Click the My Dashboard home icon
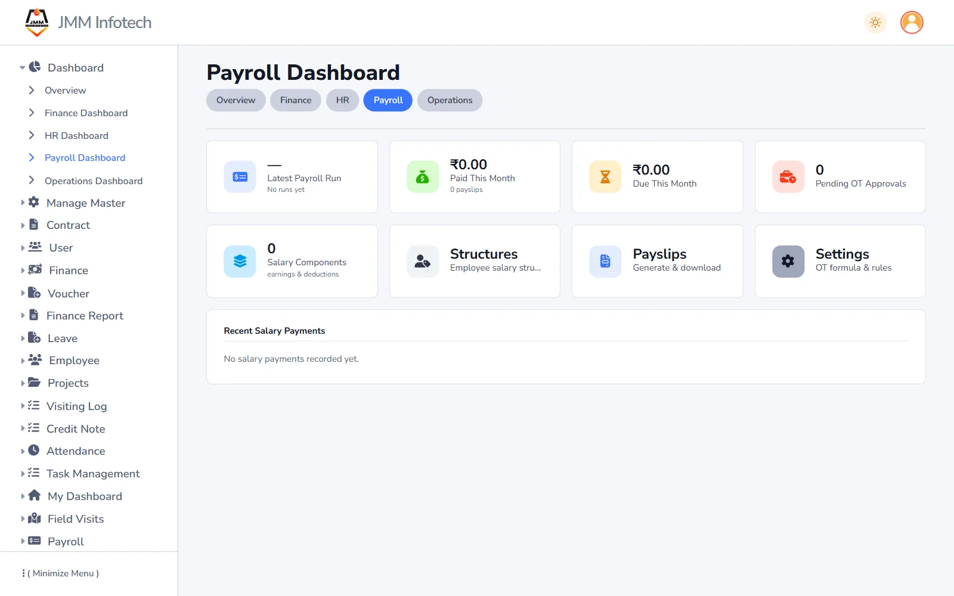 coord(35,495)
